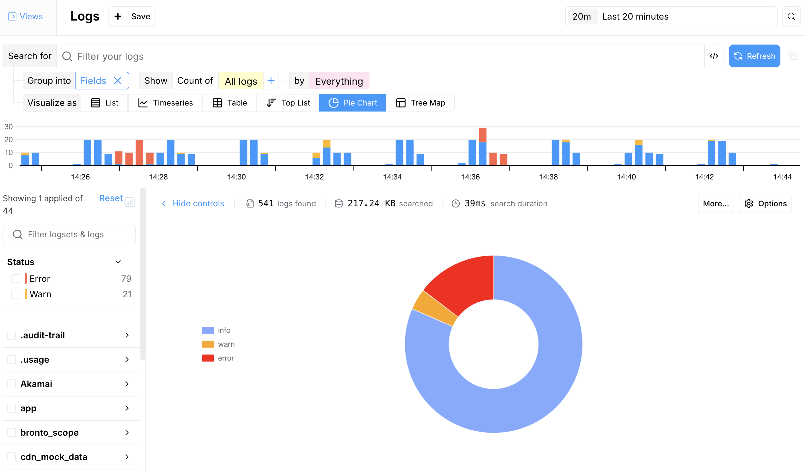Enable the Warn status filter
806x472 pixels.
coord(16,294)
